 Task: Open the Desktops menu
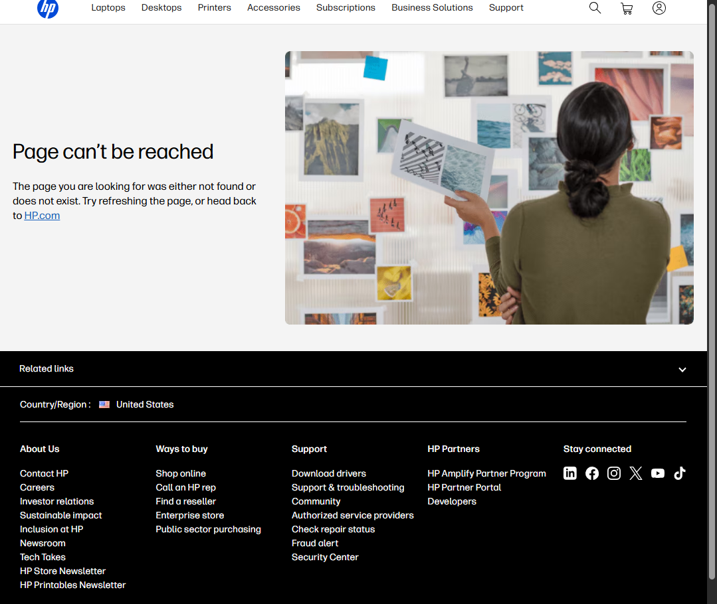(x=161, y=8)
